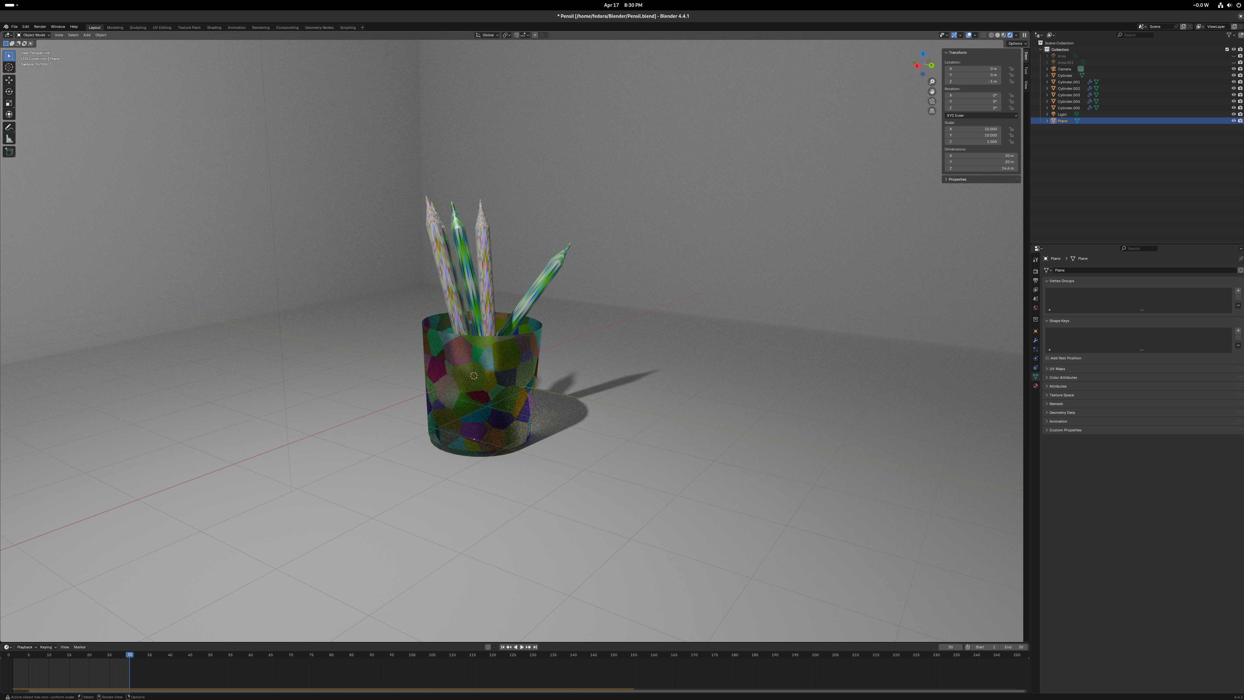Viewport: 1244px width, 700px height.
Task: Select the Move tool in toolbar
Action: pyautogui.click(x=9, y=80)
